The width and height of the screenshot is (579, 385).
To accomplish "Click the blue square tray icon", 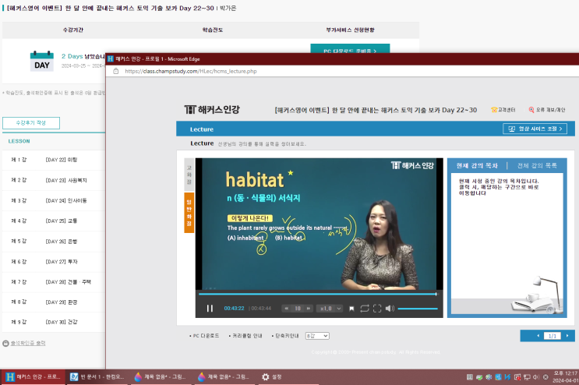I will (498, 377).
